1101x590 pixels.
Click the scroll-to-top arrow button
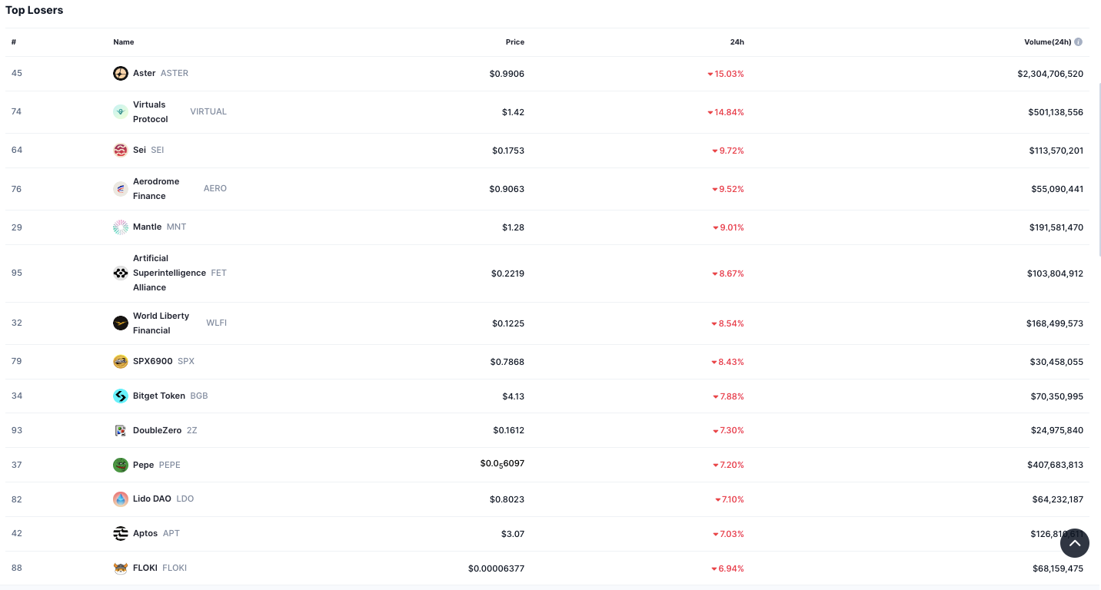(1075, 543)
